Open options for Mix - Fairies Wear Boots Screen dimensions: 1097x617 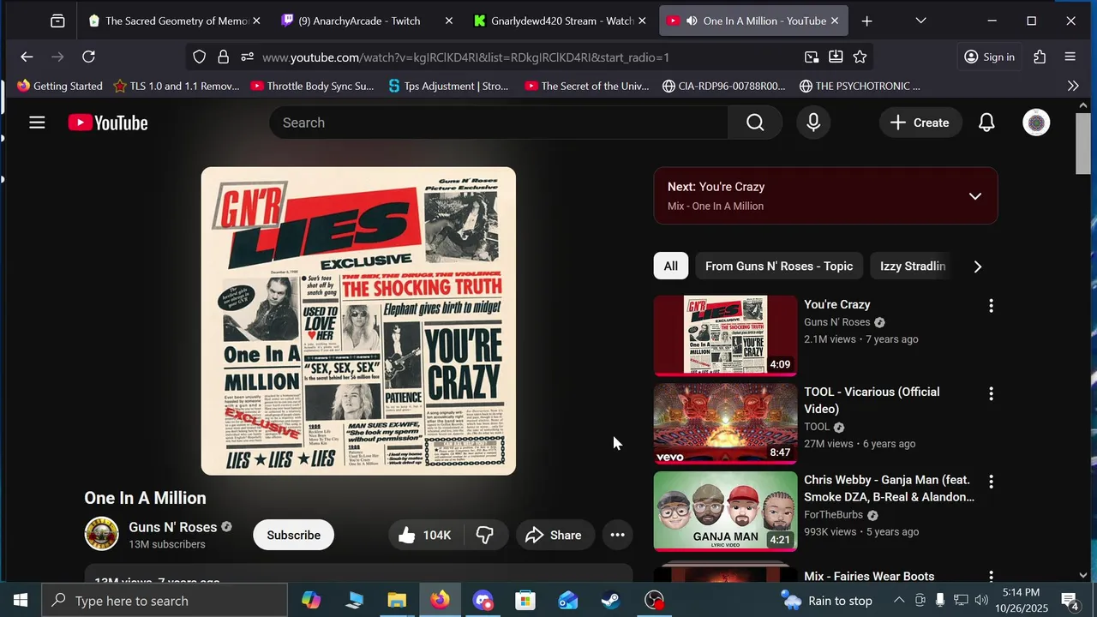[x=991, y=577]
